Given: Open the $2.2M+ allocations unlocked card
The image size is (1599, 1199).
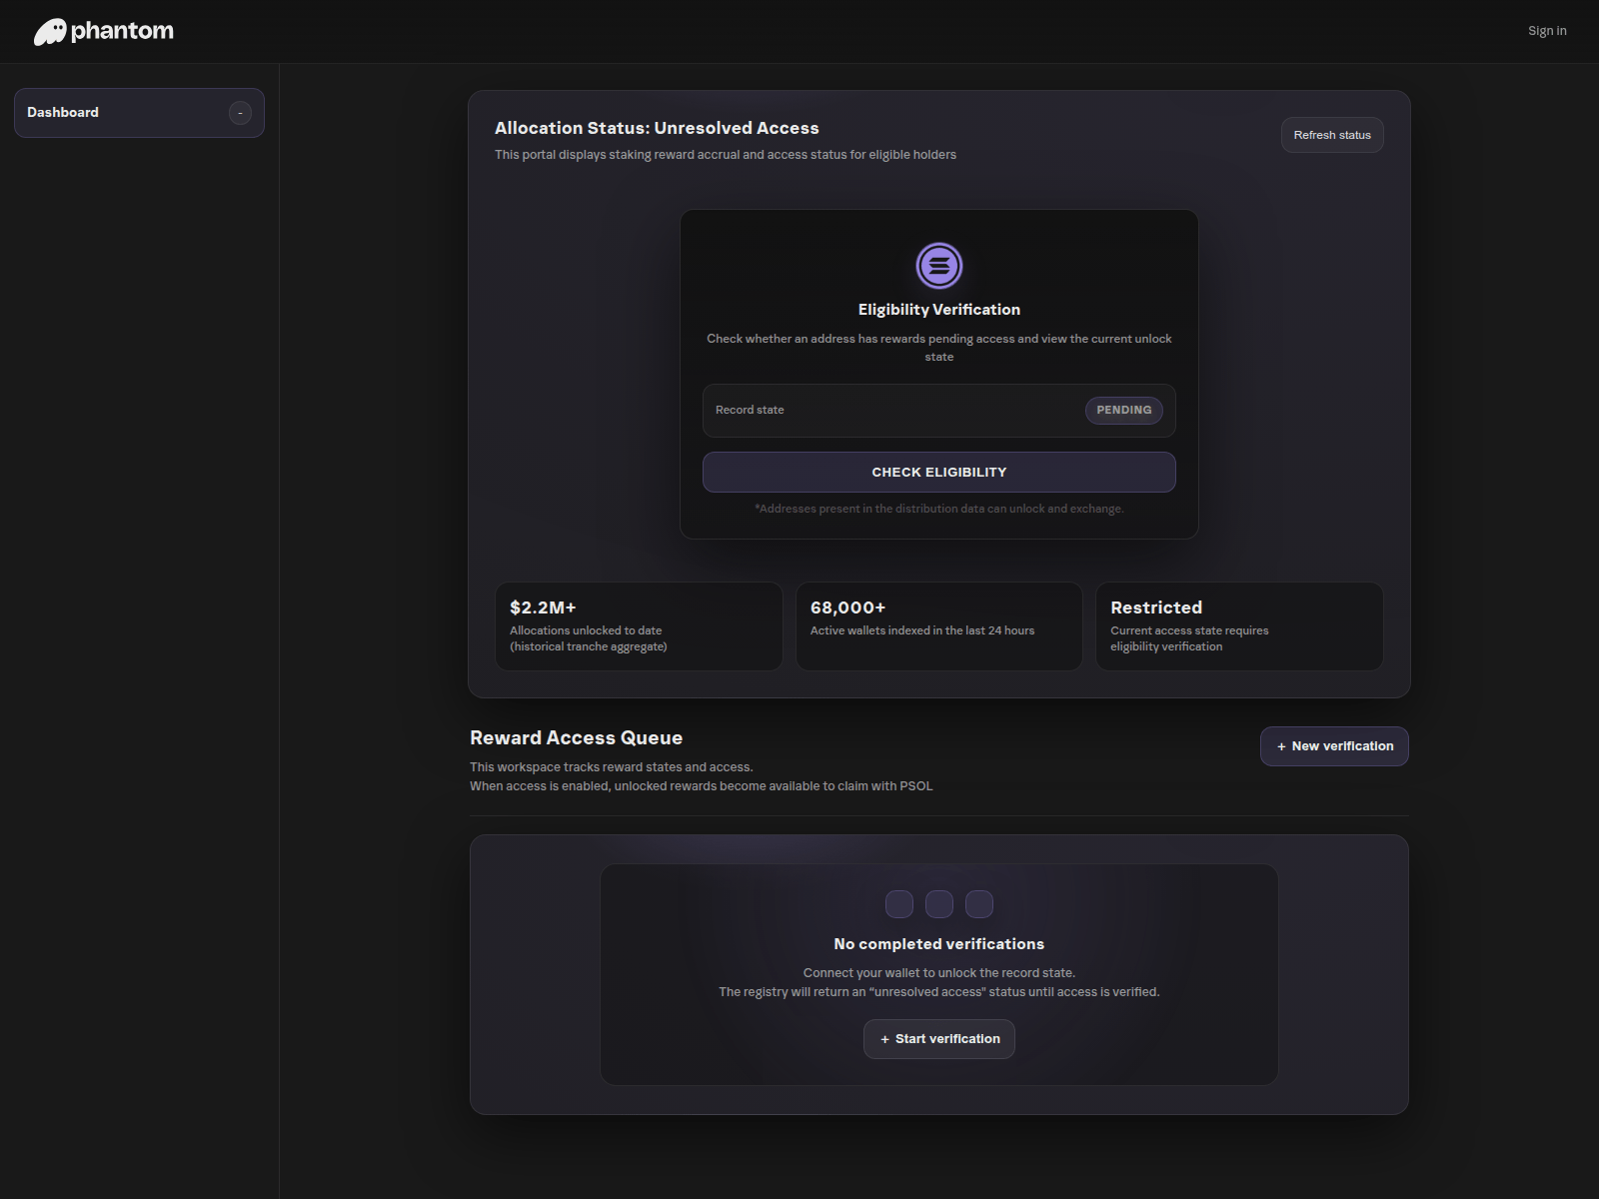Looking at the screenshot, I should (639, 626).
